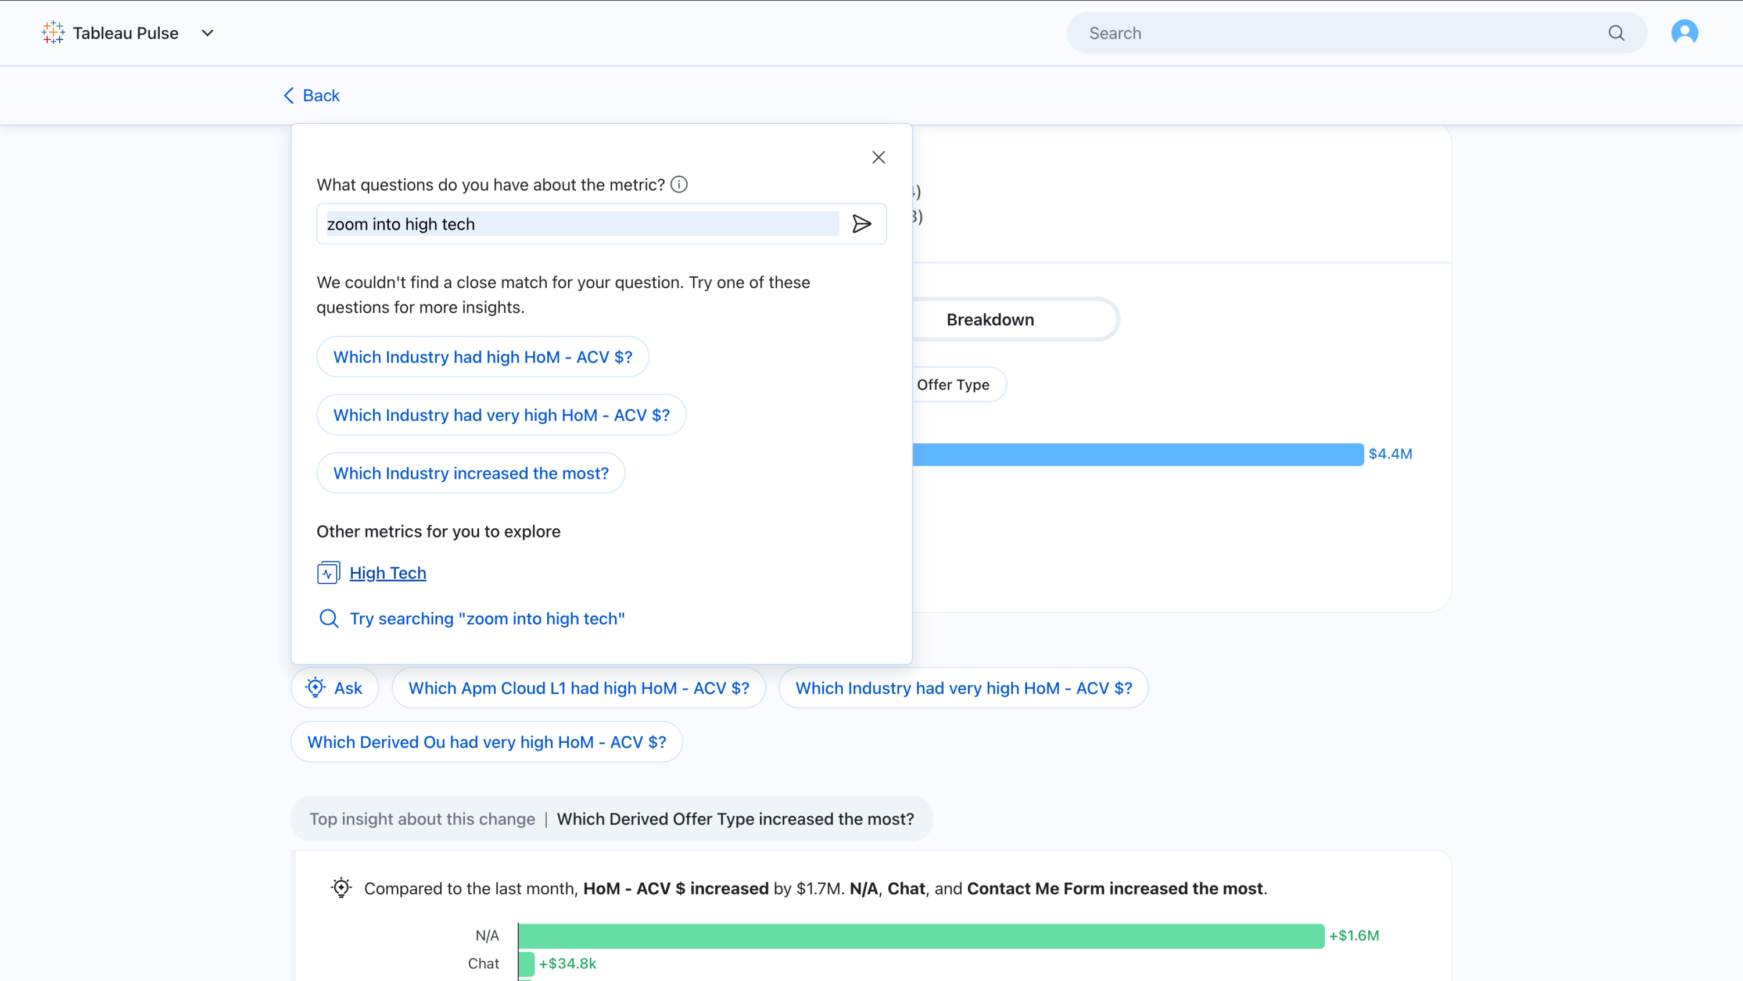The width and height of the screenshot is (1743, 981).
Task: Submit question with the send arrow icon
Action: point(862,224)
